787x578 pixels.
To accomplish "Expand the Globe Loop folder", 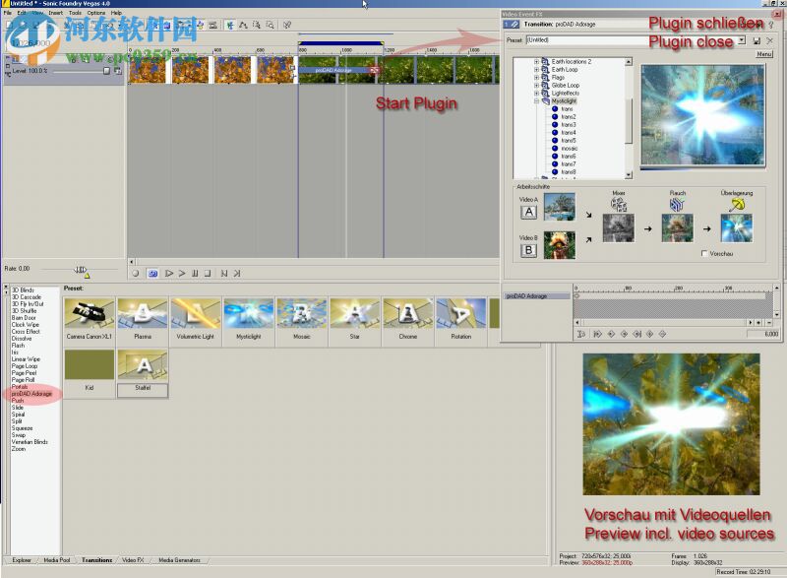I will pos(536,86).
